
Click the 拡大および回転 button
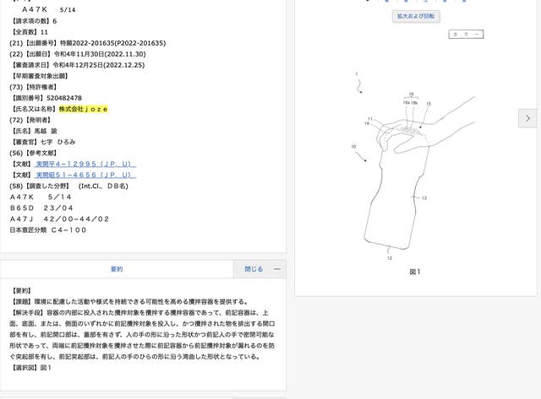coord(416,16)
